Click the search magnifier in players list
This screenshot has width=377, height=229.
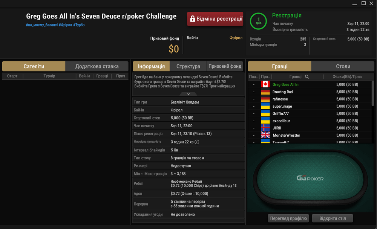(307, 77)
